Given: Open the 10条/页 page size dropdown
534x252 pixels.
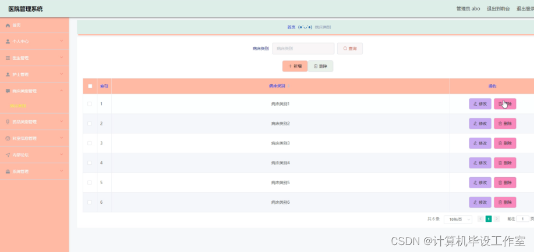Looking at the screenshot, I should 458,219.
